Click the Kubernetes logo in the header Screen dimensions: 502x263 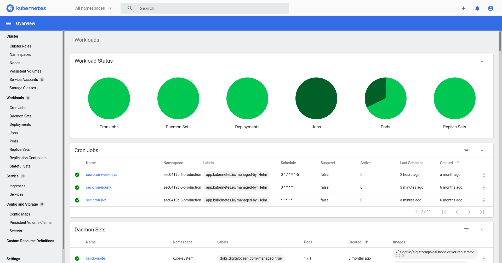pyautogui.click(x=10, y=8)
